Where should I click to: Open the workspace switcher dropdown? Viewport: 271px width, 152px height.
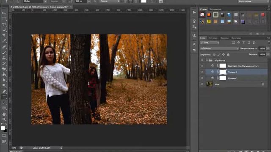click(253, 1)
